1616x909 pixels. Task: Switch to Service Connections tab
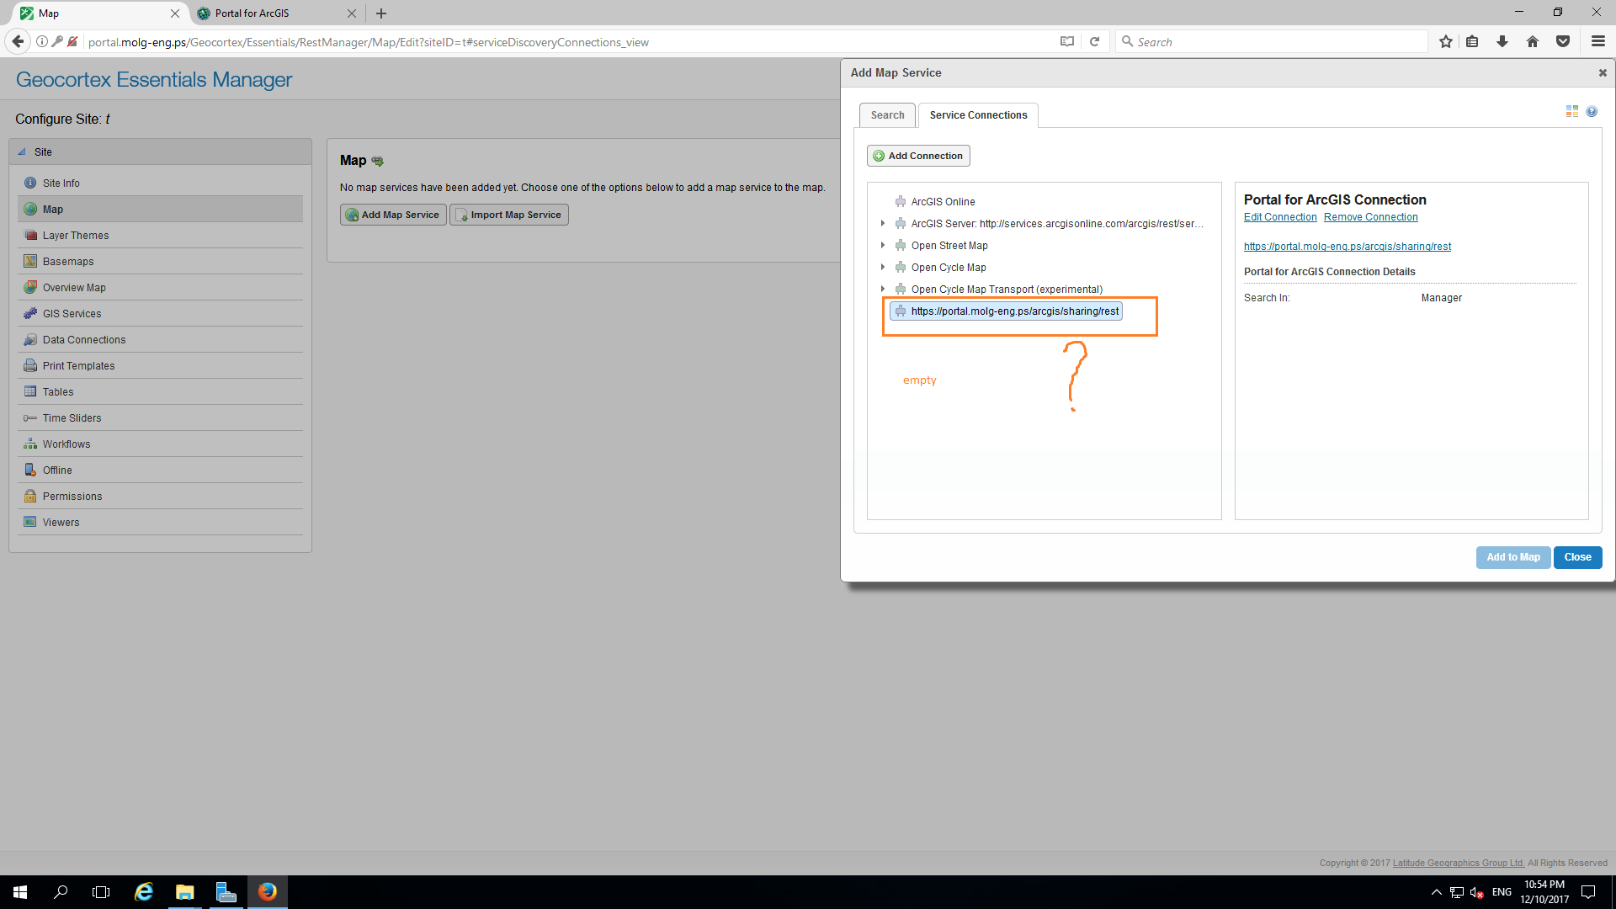click(x=978, y=115)
